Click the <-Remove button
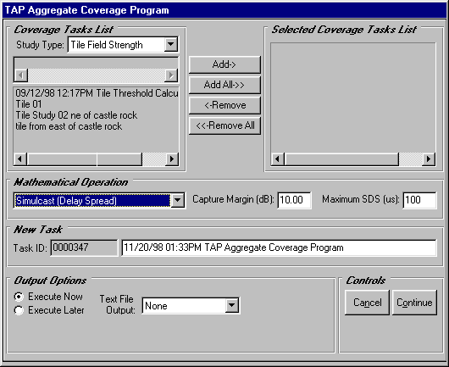Viewport: 449px width, 367px height. [x=224, y=105]
